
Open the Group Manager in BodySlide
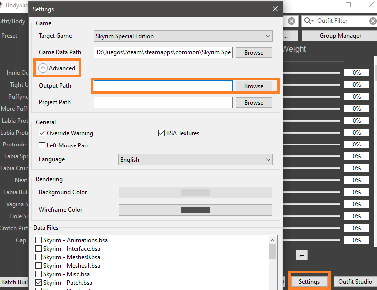(340, 36)
